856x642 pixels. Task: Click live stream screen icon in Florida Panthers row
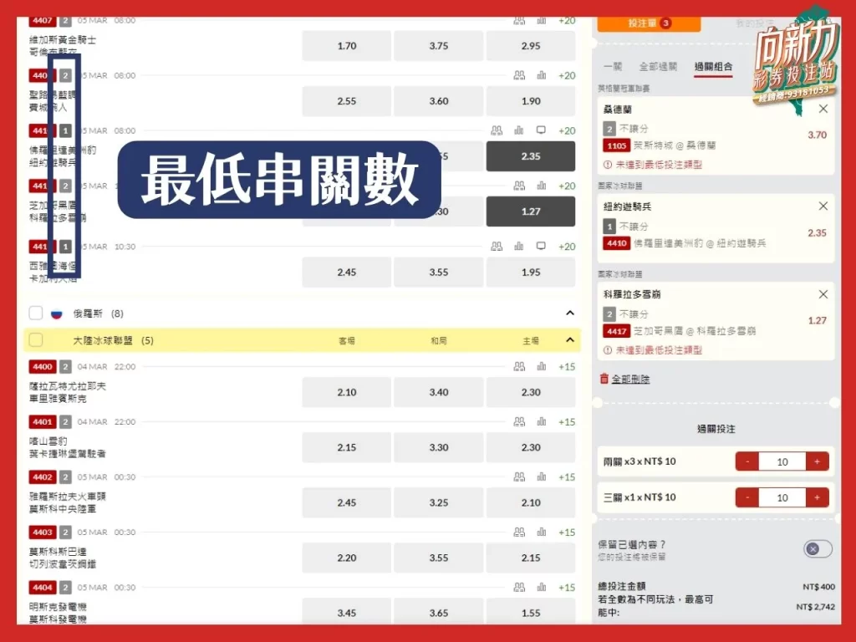click(x=541, y=130)
